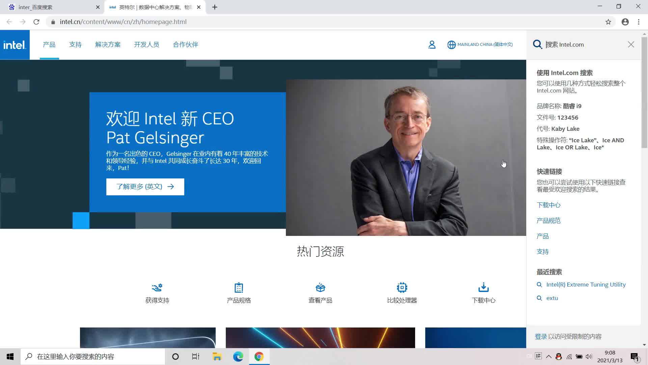This screenshot has width=648, height=365.
Task: Close the 英特尔 Intel tab
Action: 199,7
